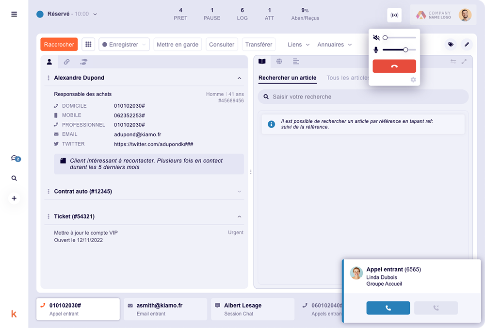This screenshot has width=485, height=328.
Task: Open the dial pad grid icon
Action: tap(88, 44)
